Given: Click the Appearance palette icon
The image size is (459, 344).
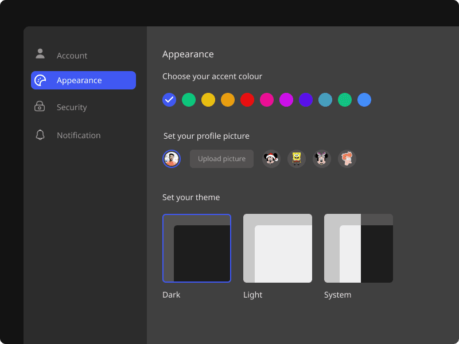Looking at the screenshot, I should pos(41,80).
